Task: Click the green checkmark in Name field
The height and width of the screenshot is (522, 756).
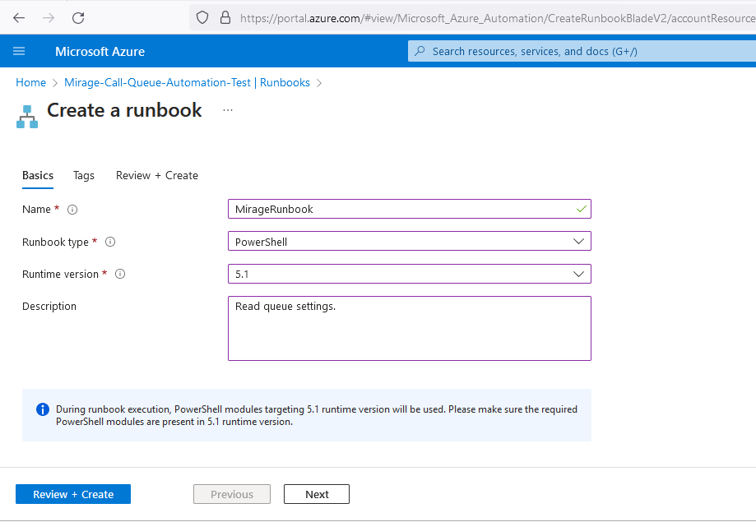Action: [582, 209]
